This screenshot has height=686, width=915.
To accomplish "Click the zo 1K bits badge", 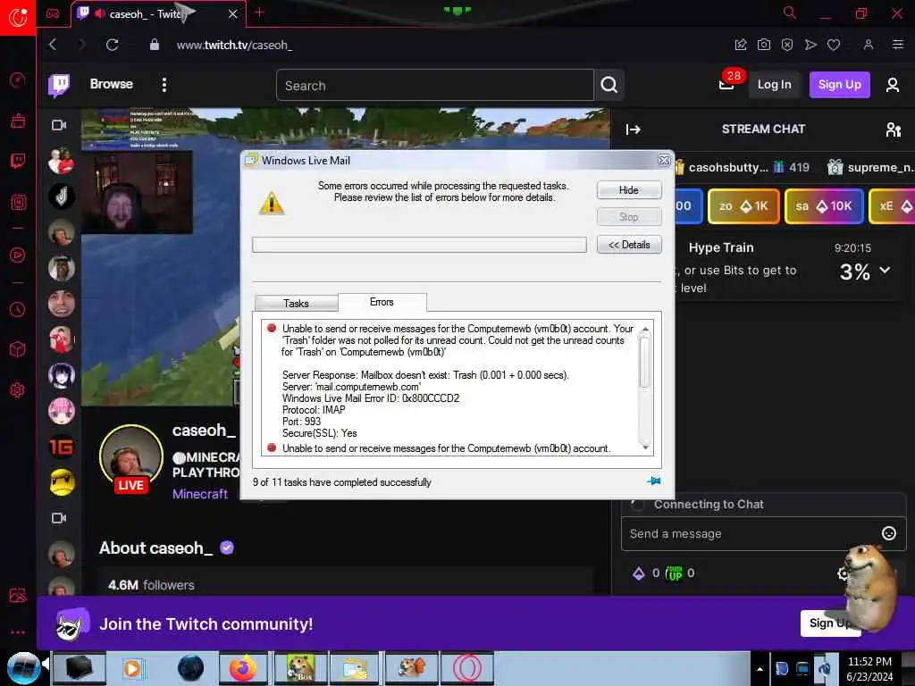I will (x=743, y=206).
